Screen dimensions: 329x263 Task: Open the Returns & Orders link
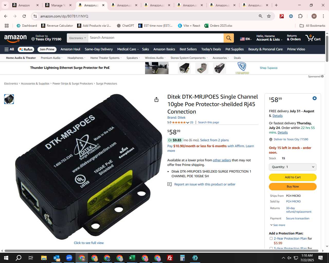point(294,38)
